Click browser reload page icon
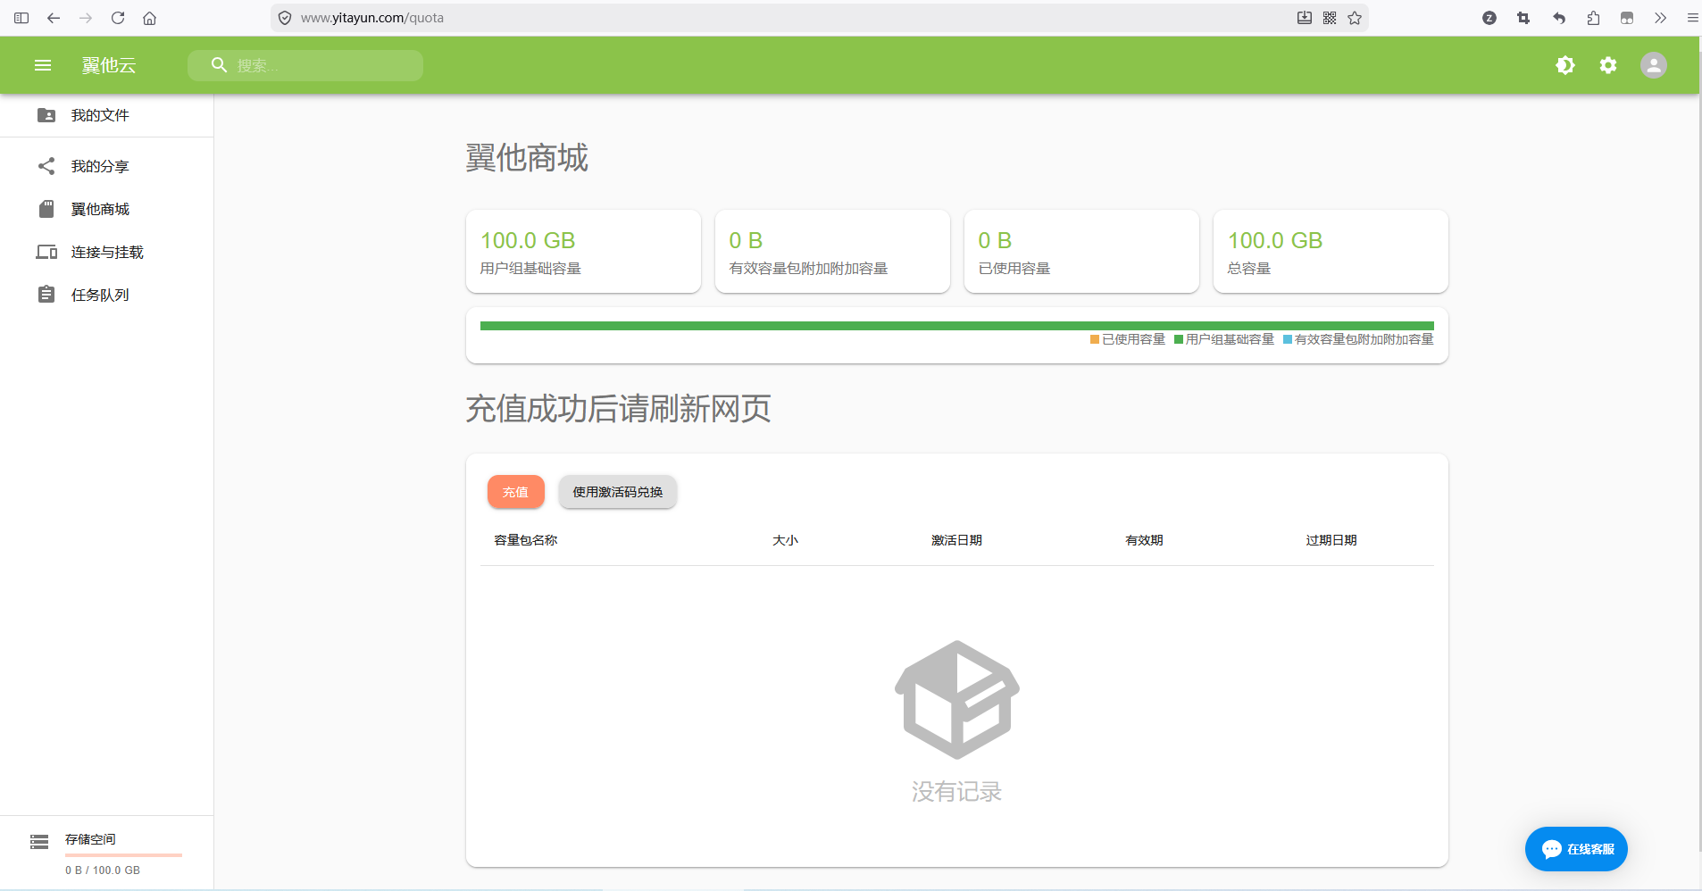 118,18
